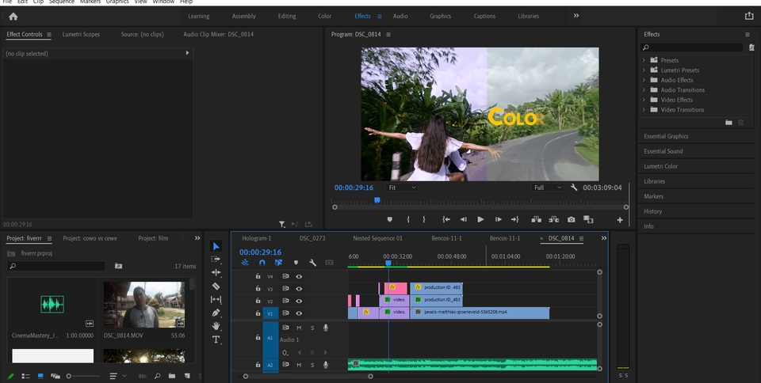Expand the Audio Effects folder
This screenshot has height=383, width=761.
tap(644, 80)
